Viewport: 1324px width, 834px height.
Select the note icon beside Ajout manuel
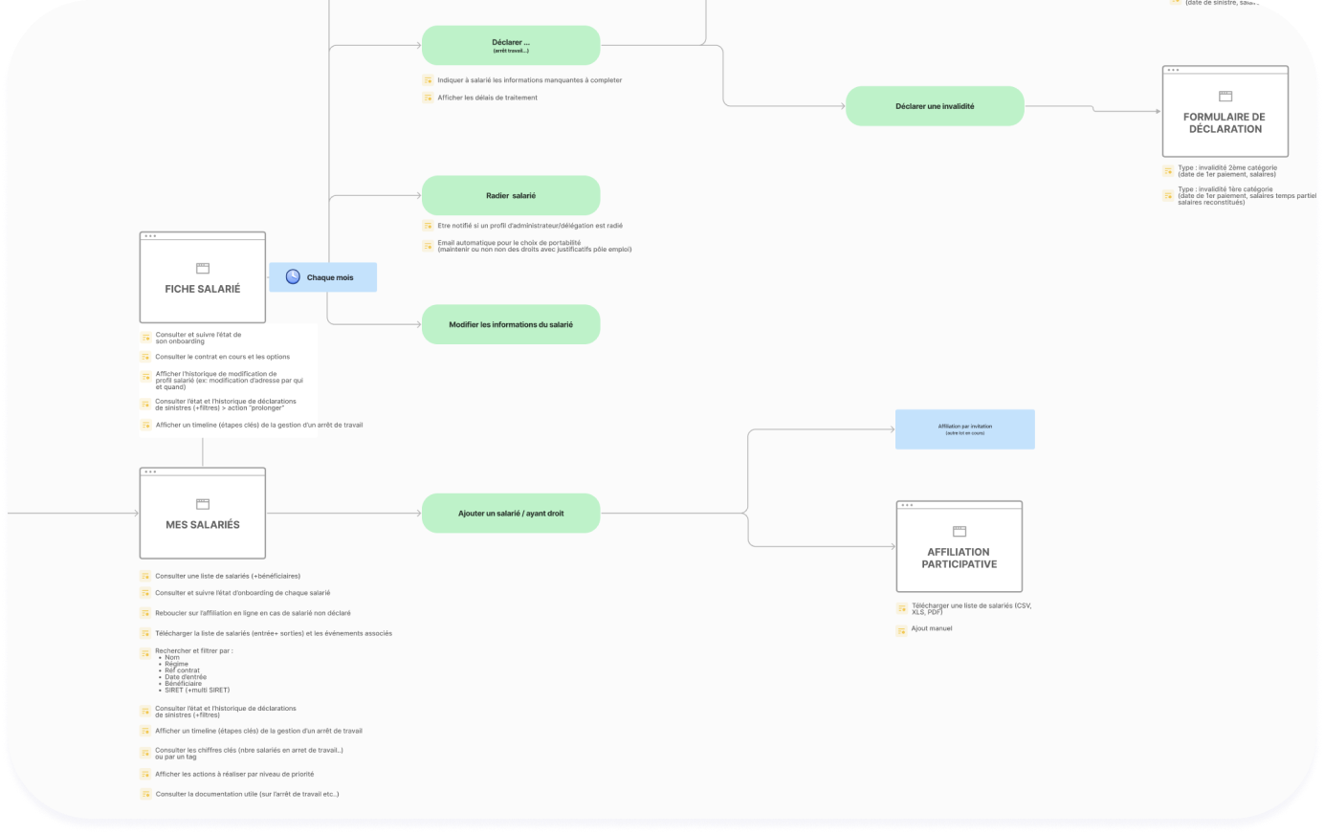(x=901, y=630)
